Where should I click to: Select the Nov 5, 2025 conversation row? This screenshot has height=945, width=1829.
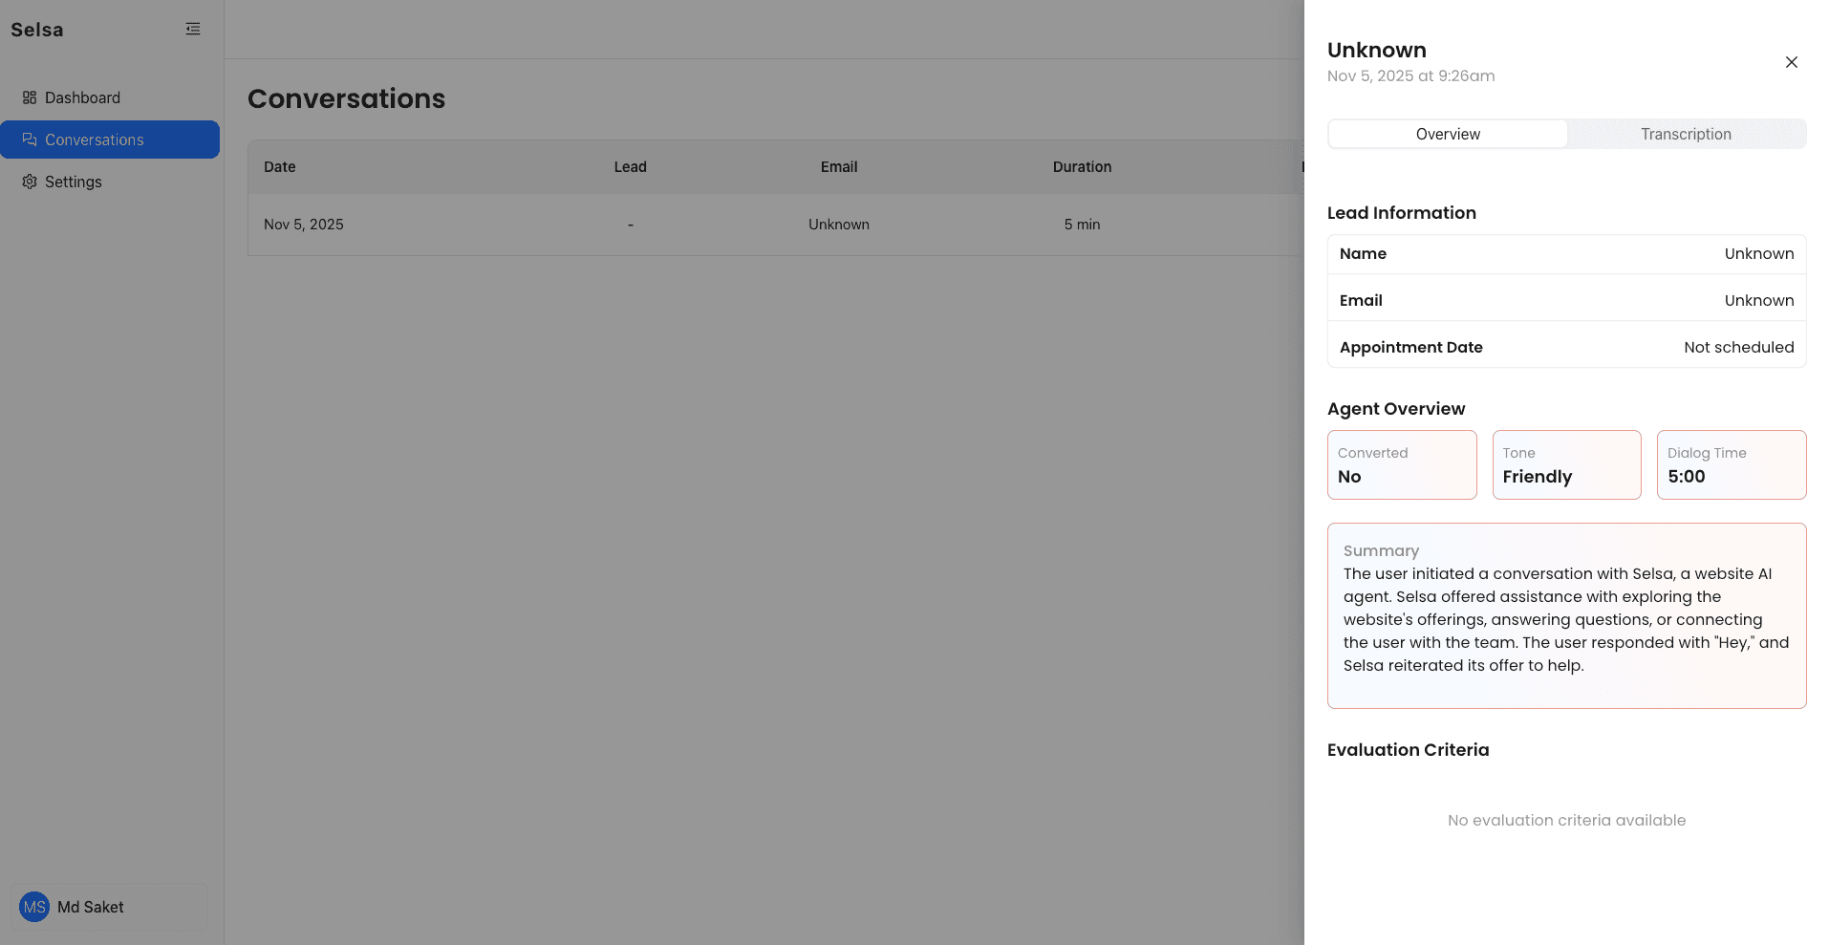[x=669, y=225]
